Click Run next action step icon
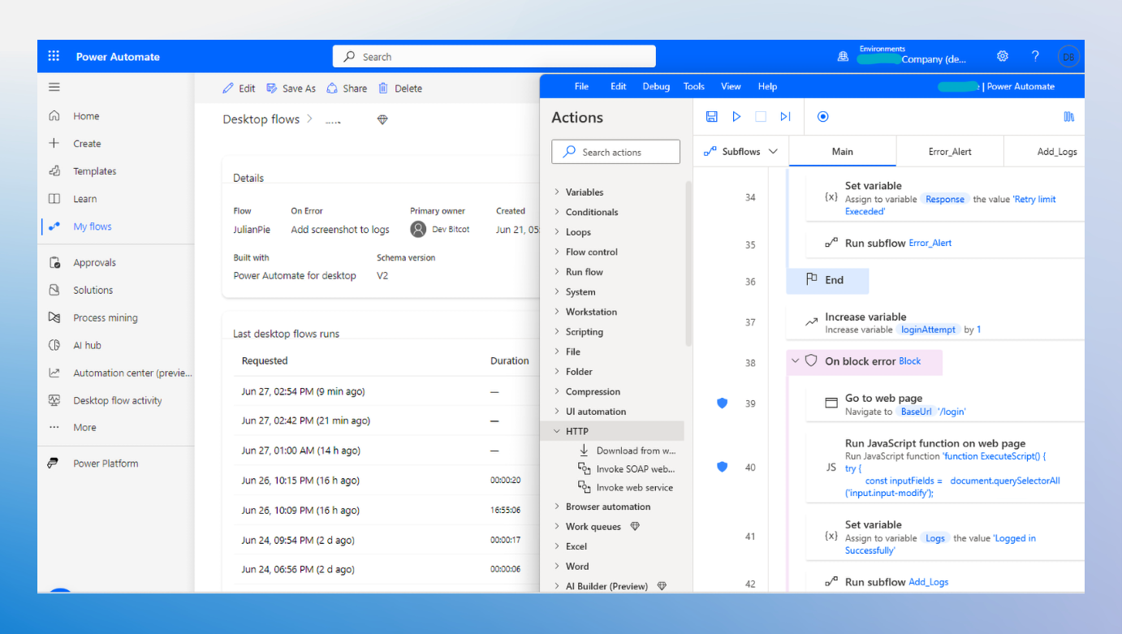This screenshot has width=1122, height=634. 785,117
